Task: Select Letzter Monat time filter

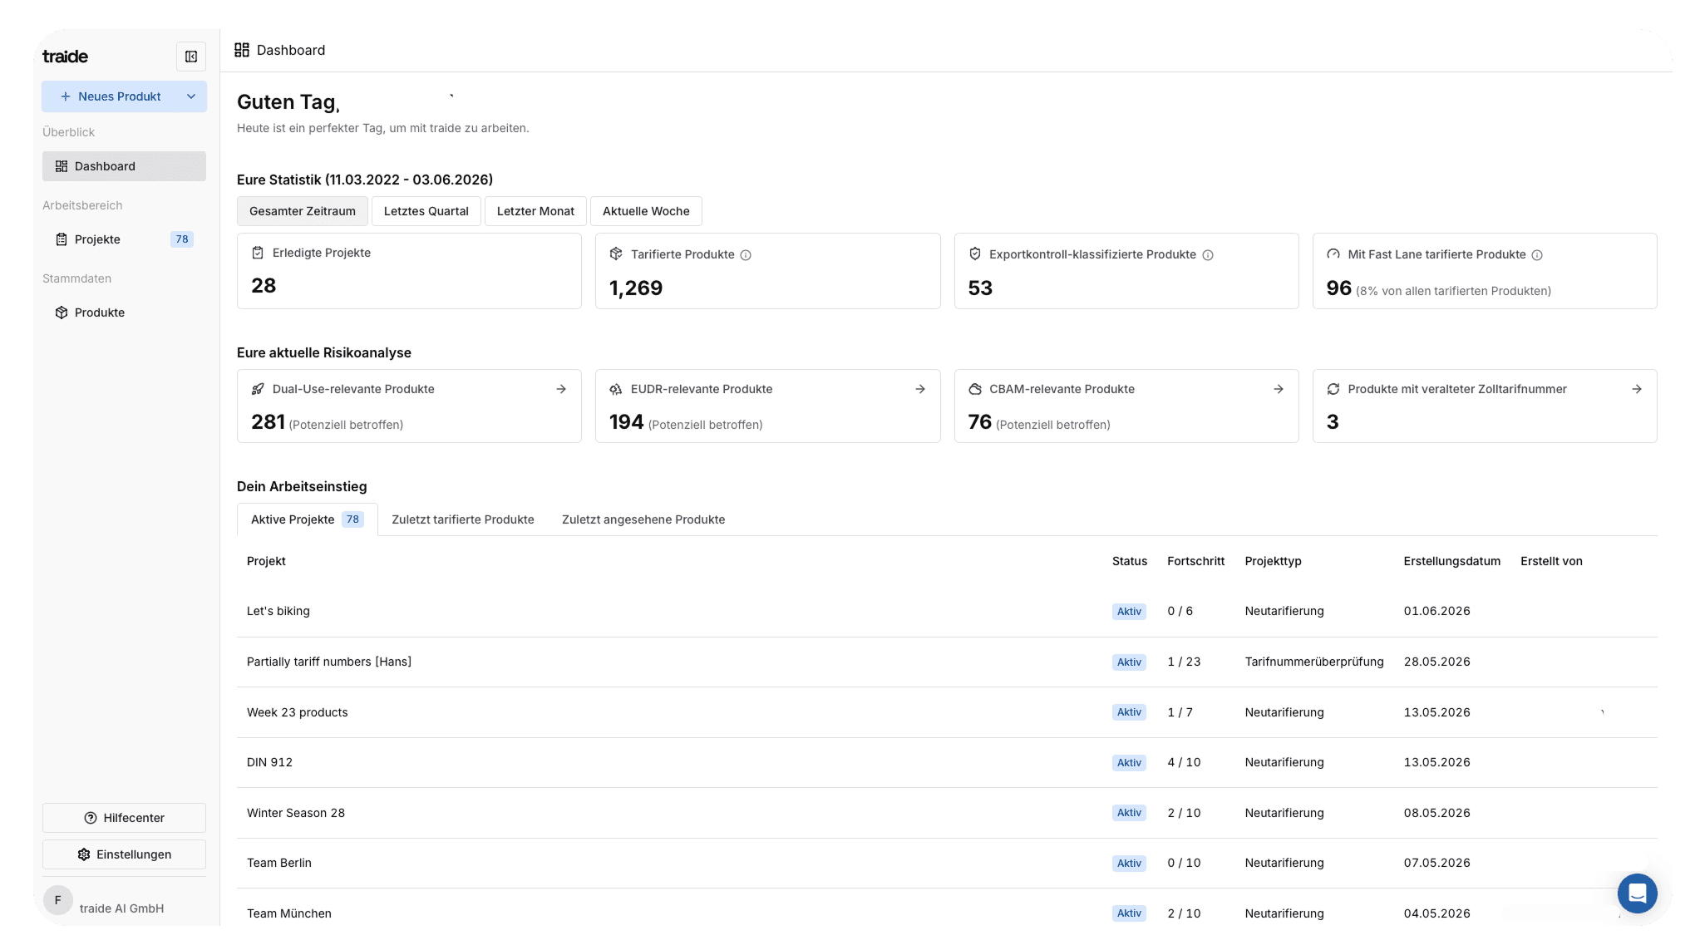Action: pyautogui.click(x=535, y=211)
